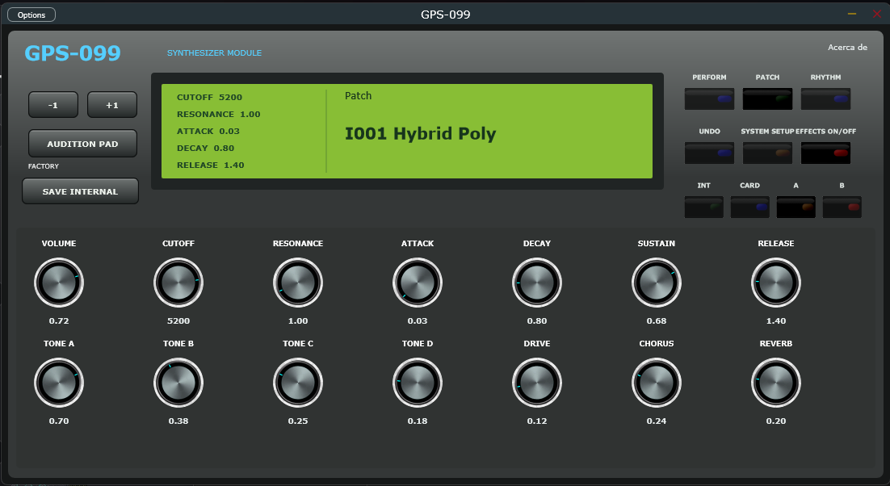Click RELEASE 1.40 readout in display
Screen dimensions: 890x486
[x=211, y=165]
